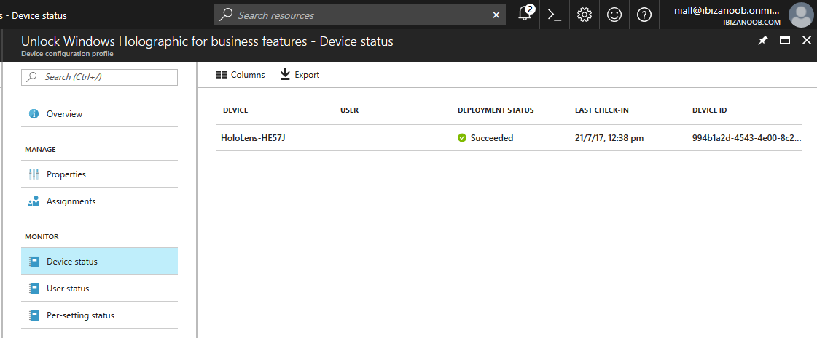Click the magnifier icon in Search resources
This screenshot has width=817, height=338.
pos(226,15)
